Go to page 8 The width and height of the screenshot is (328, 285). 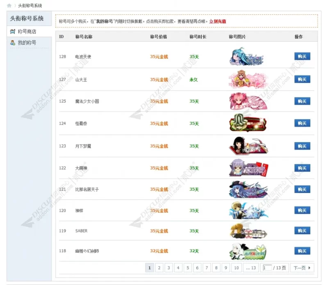tap(216, 268)
